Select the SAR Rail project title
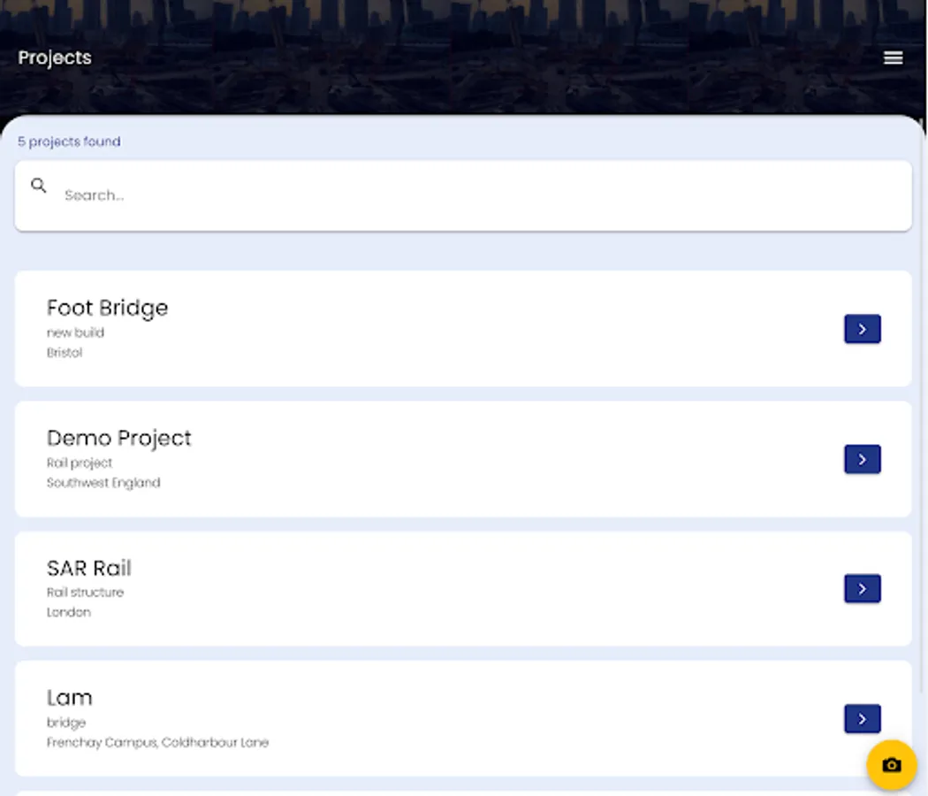The height and width of the screenshot is (796, 928). tap(88, 568)
